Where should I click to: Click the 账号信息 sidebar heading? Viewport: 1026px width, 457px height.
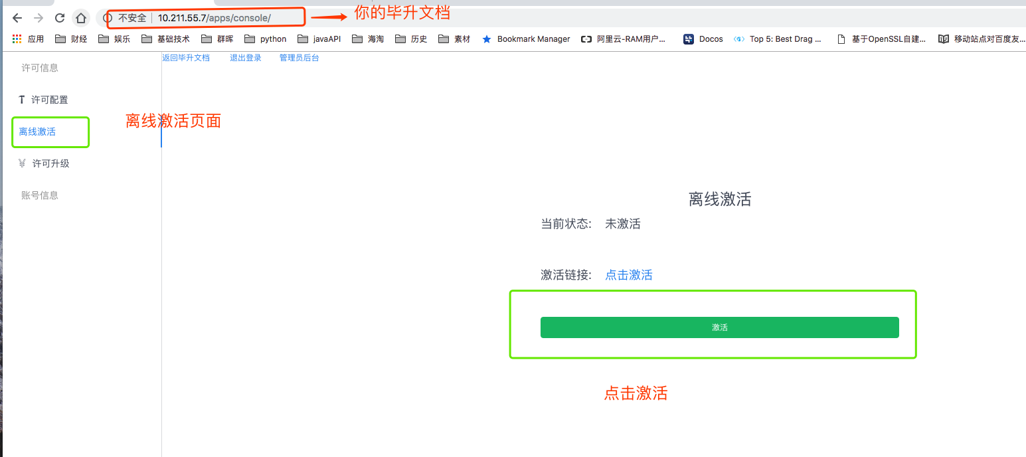[40, 195]
